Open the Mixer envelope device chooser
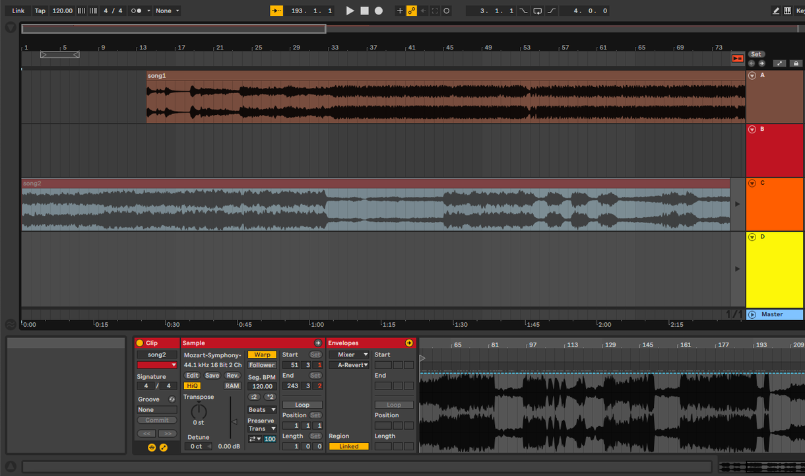805x476 pixels. pos(349,355)
